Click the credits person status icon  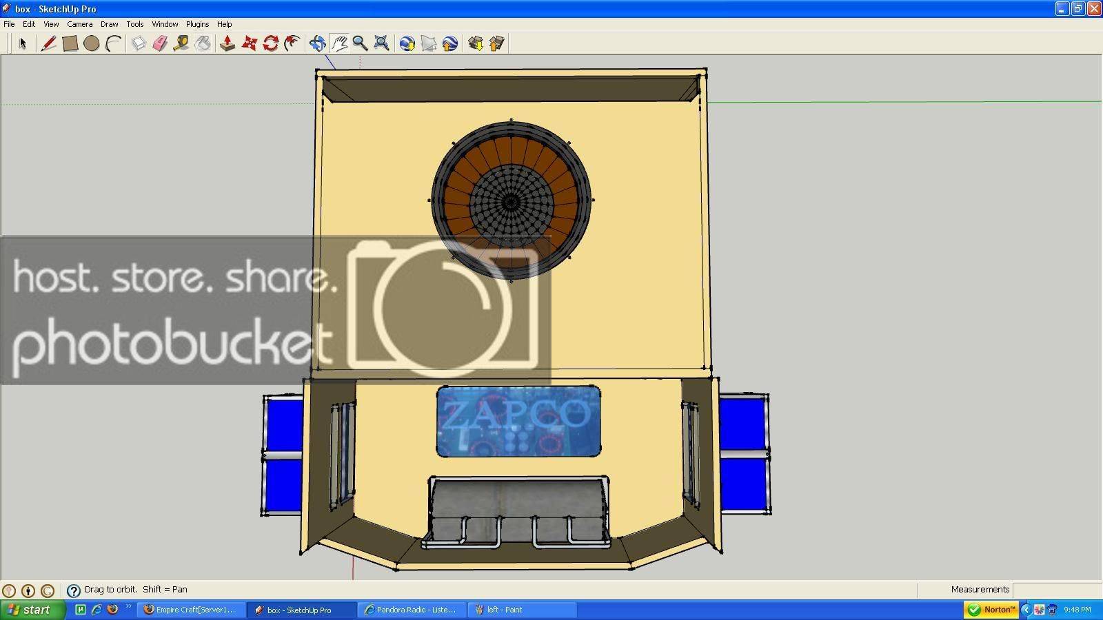tap(28, 590)
